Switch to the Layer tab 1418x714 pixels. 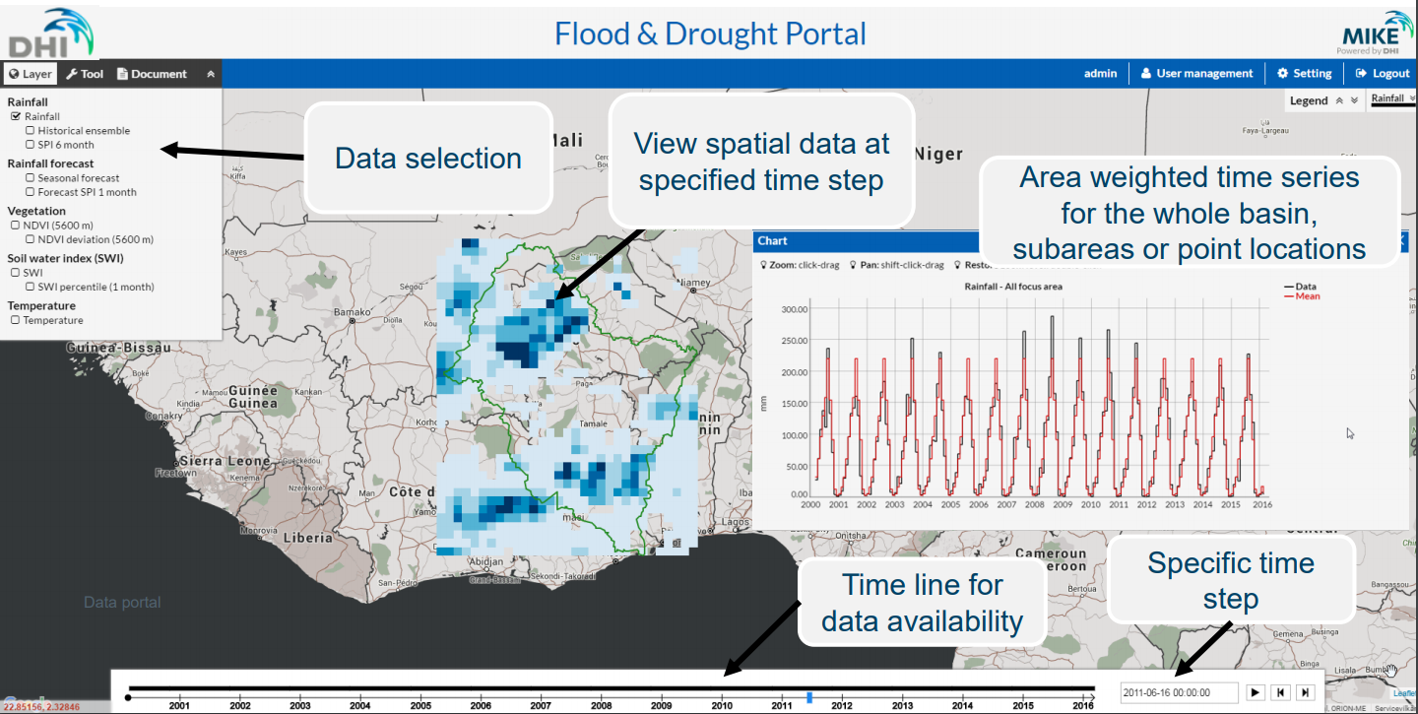pos(30,73)
